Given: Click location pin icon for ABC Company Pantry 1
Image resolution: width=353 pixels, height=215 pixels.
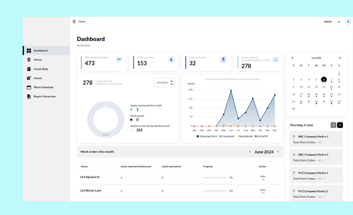Looking at the screenshot, I should tap(294, 136).
